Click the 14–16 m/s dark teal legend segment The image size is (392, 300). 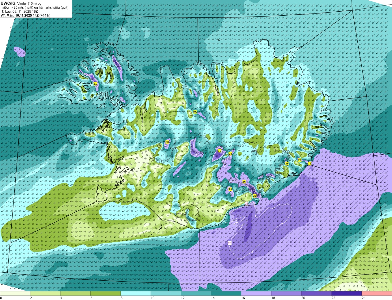pos(226,294)
